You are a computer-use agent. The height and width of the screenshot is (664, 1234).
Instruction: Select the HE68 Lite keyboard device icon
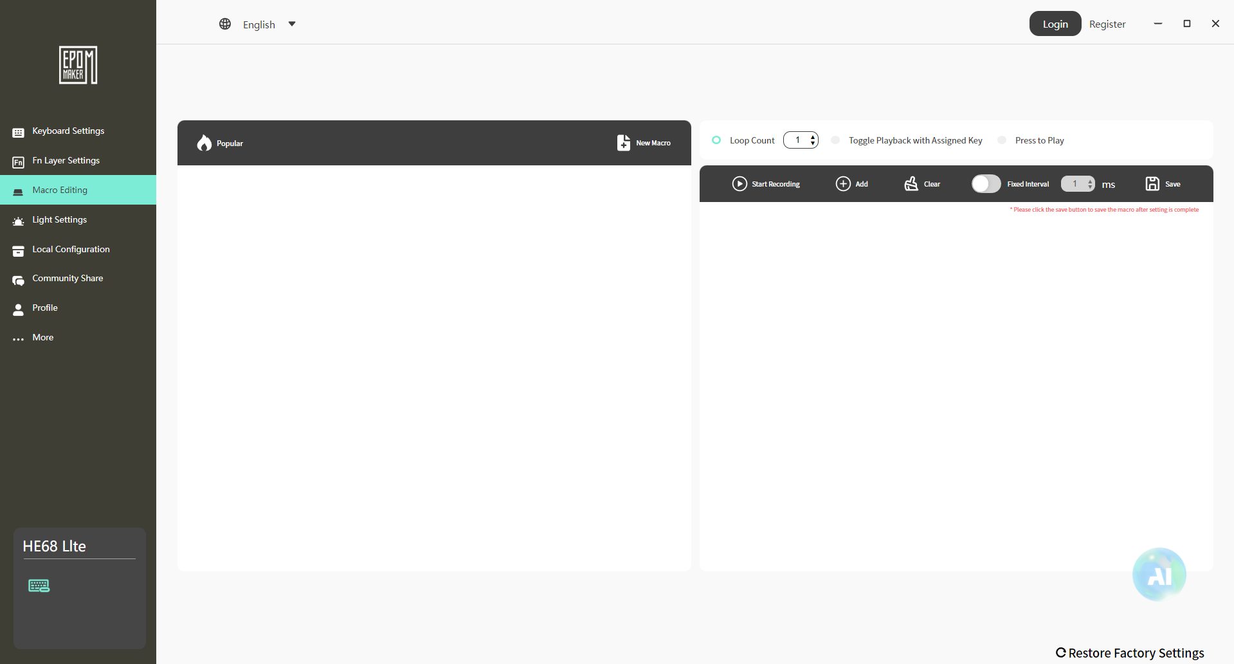39,586
